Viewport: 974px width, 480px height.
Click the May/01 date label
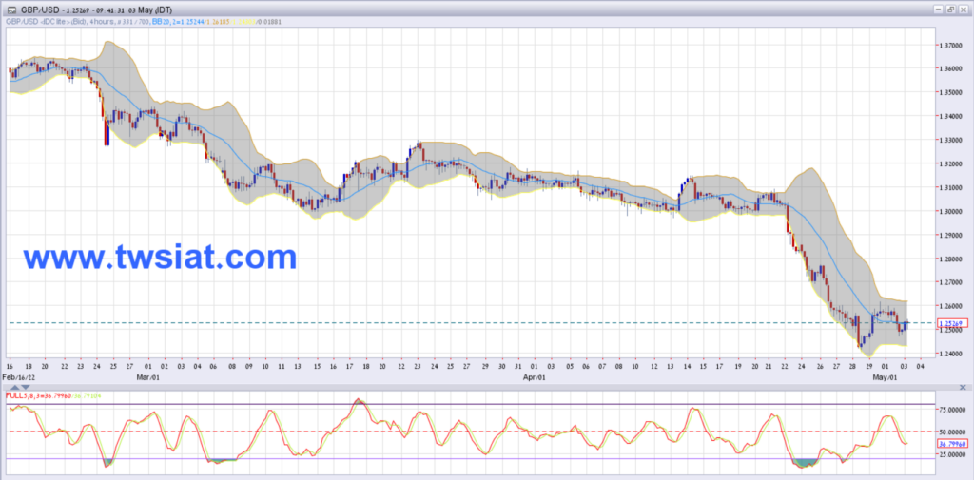click(886, 377)
